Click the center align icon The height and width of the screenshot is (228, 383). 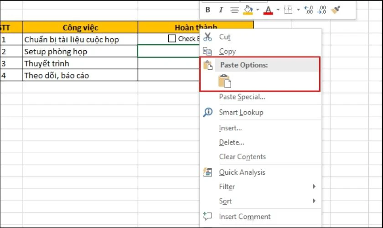(x=234, y=10)
